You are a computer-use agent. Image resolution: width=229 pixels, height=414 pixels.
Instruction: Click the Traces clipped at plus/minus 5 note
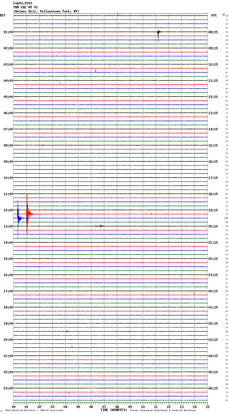tap(163, 410)
